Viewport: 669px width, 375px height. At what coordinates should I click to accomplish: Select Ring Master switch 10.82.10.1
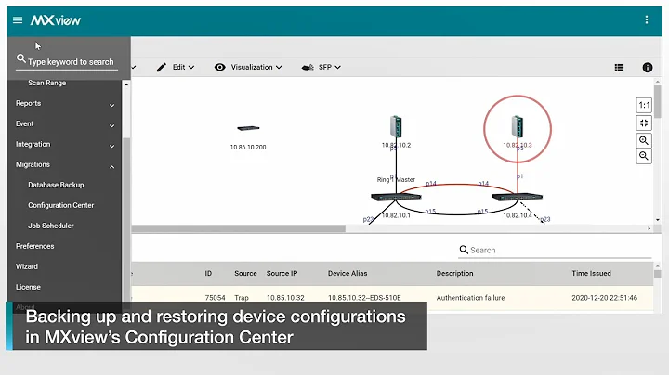[396, 197]
